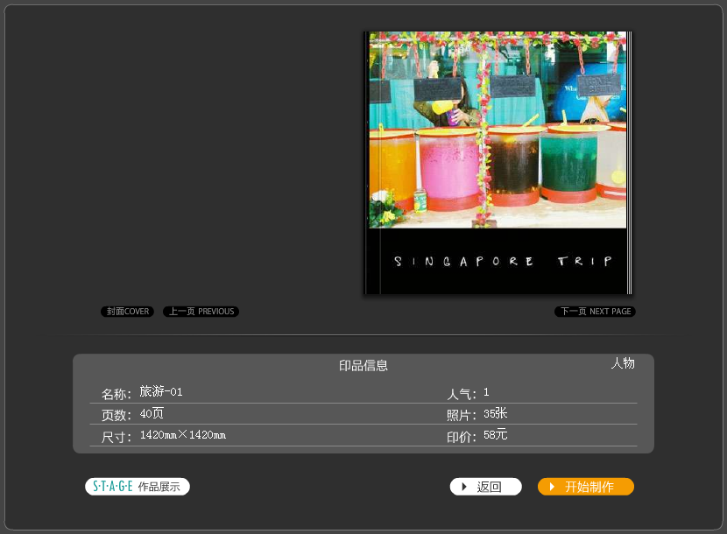Screen dimensions: 727x534
Task: Start creating with 开始制作 button
Action: (586, 487)
